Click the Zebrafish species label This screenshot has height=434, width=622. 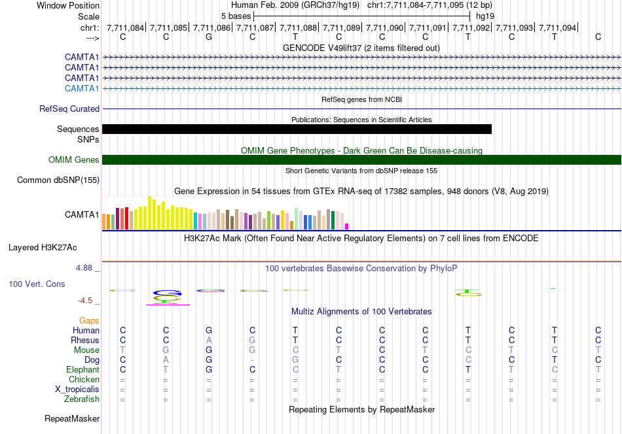(x=82, y=399)
